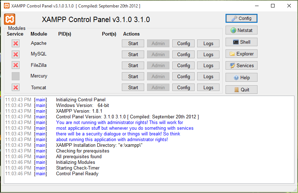Click the 'All prerequisites found' log line

tap(79, 156)
